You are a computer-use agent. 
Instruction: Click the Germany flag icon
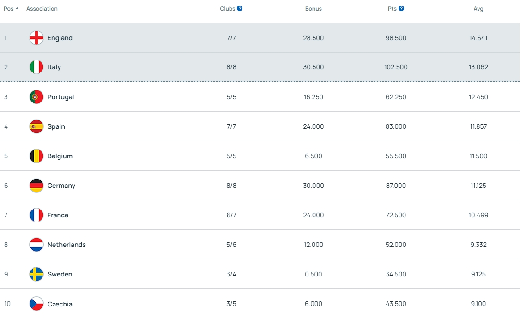[x=36, y=186]
